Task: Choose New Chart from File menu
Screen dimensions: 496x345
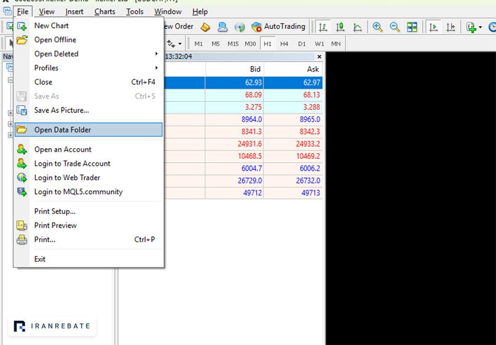Action: pyautogui.click(x=89, y=25)
